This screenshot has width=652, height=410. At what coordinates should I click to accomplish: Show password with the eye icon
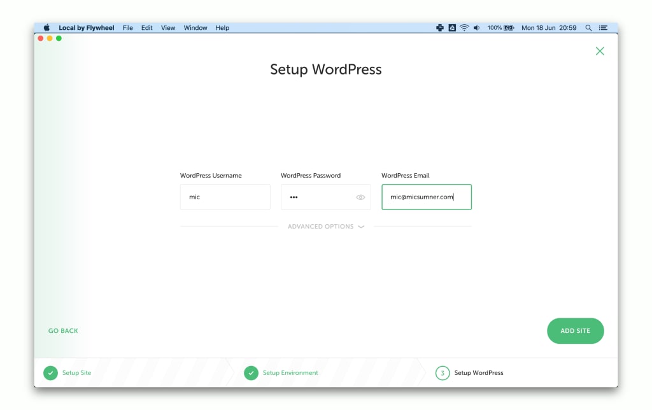[360, 197]
